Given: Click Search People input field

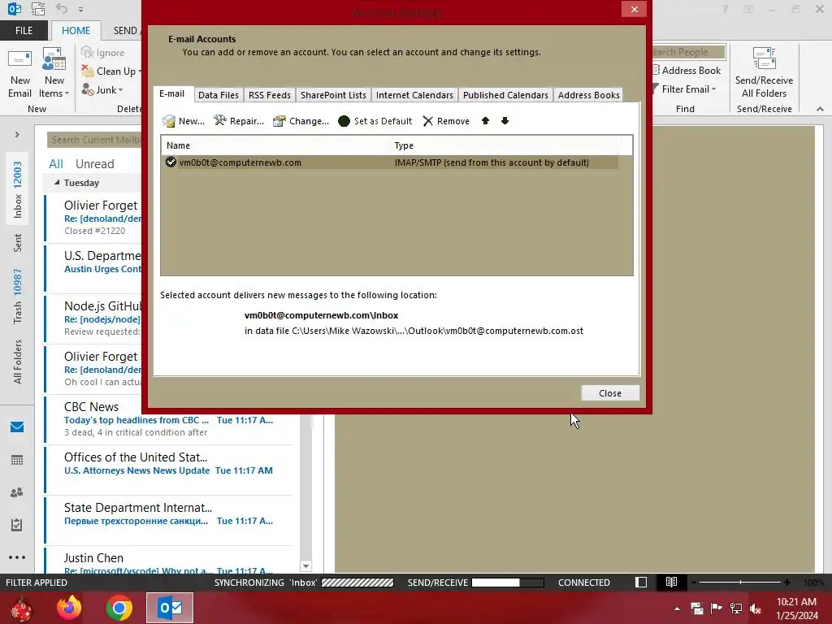Looking at the screenshot, I should point(688,52).
